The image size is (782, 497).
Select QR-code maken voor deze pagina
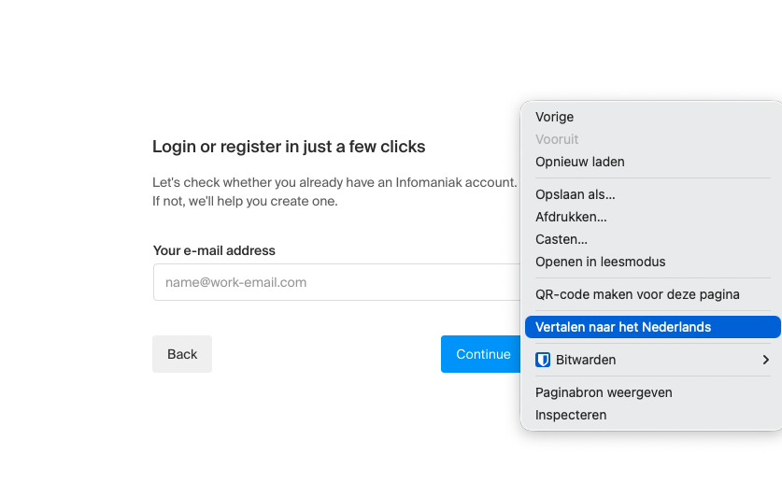pyautogui.click(x=637, y=294)
